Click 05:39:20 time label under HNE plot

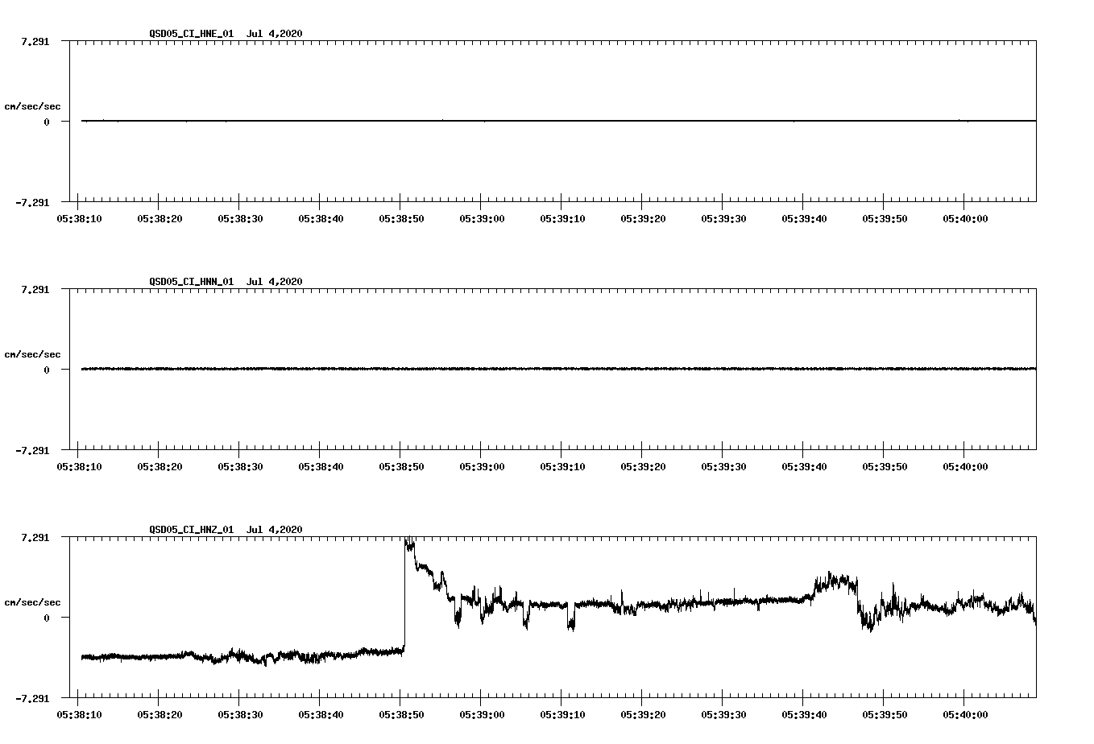click(643, 218)
